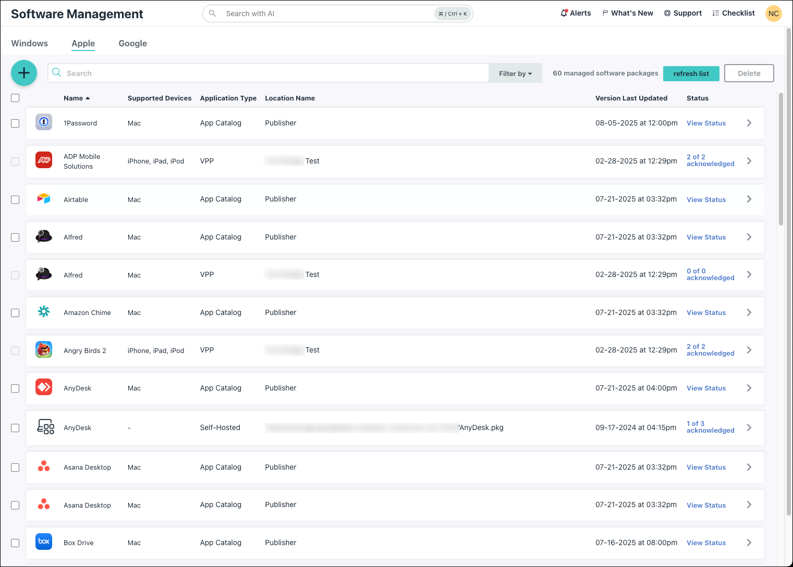Click the AnyDesk.pkg location text
The height and width of the screenshot is (567, 793).
(x=481, y=427)
